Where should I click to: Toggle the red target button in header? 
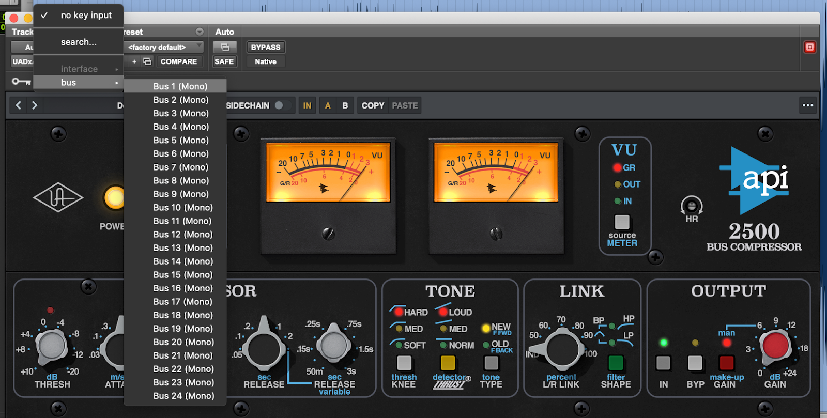coord(810,47)
